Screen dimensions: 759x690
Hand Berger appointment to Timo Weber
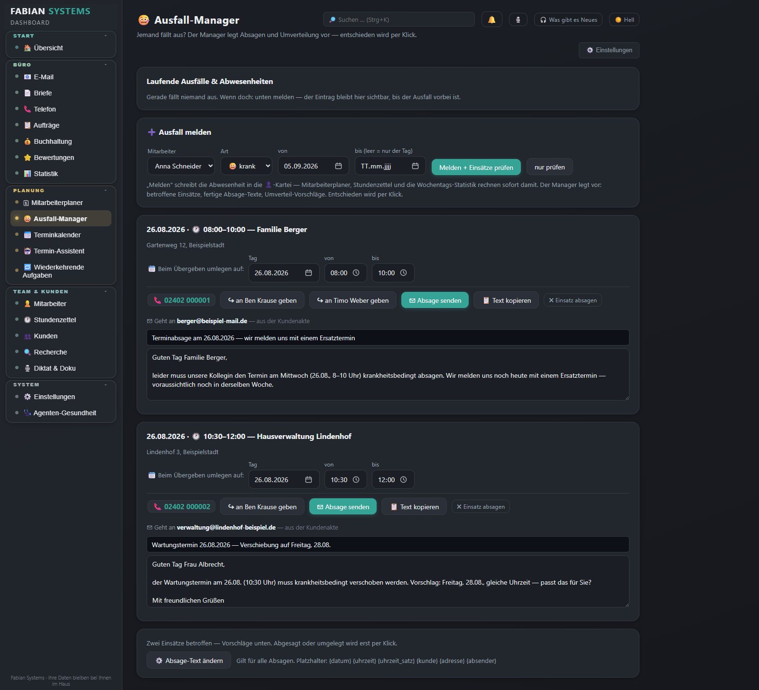click(353, 300)
